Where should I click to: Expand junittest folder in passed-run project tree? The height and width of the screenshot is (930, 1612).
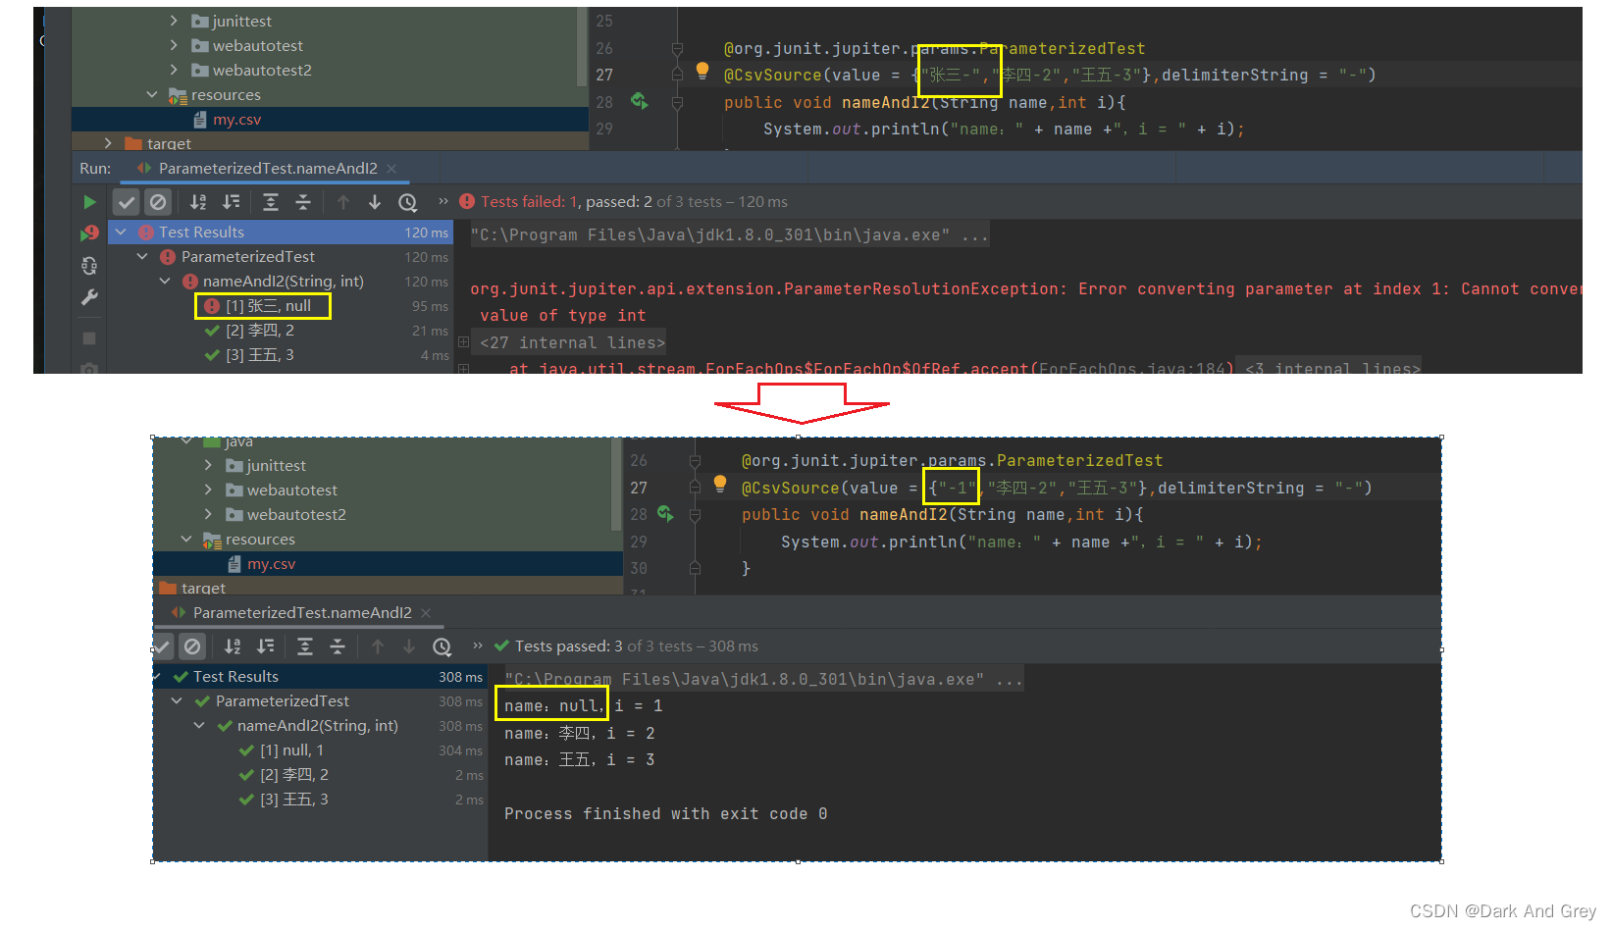coord(208,465)
